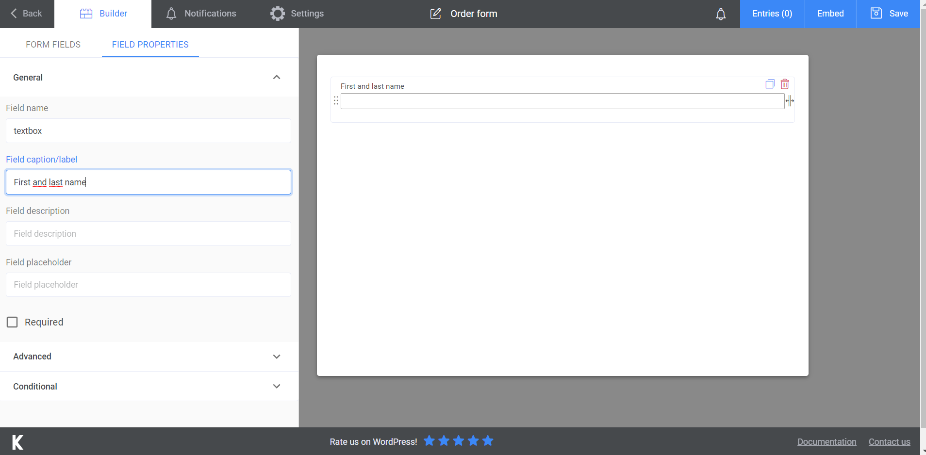Click the pencil icon to rename Order form
This screenshot has height=455, width=926.
[436, 14]
